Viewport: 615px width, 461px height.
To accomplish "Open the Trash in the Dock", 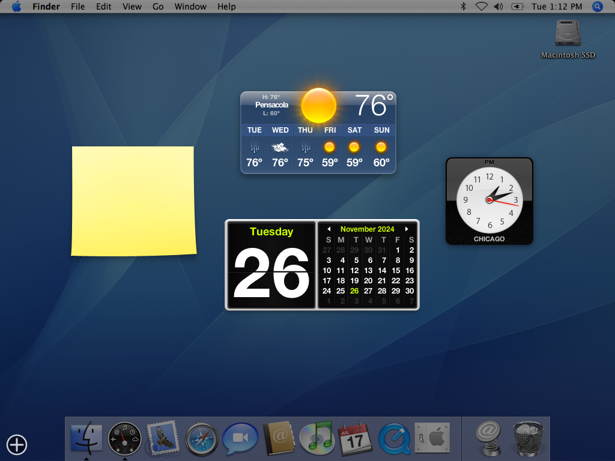I will click(528, 439).
